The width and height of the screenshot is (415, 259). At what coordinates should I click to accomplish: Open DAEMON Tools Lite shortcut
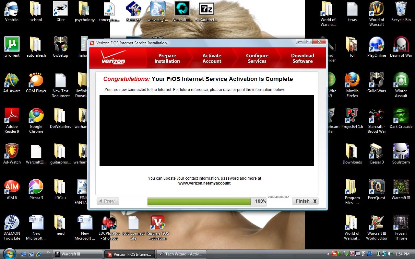[x=12, y=228]
